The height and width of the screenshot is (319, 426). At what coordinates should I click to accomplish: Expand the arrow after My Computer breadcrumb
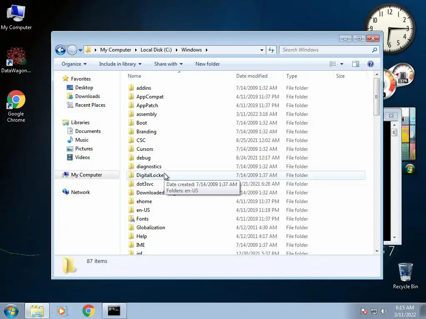[x=136, y=50]
